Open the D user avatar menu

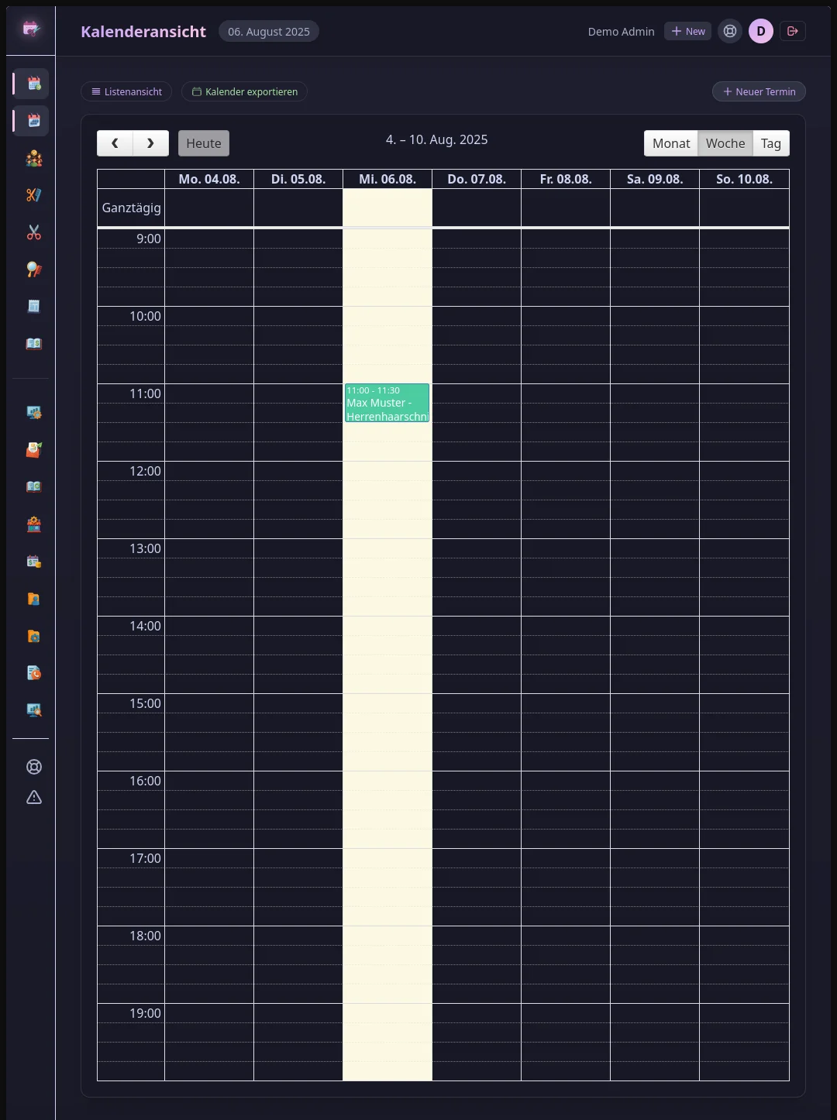click(x=760, y=31)
